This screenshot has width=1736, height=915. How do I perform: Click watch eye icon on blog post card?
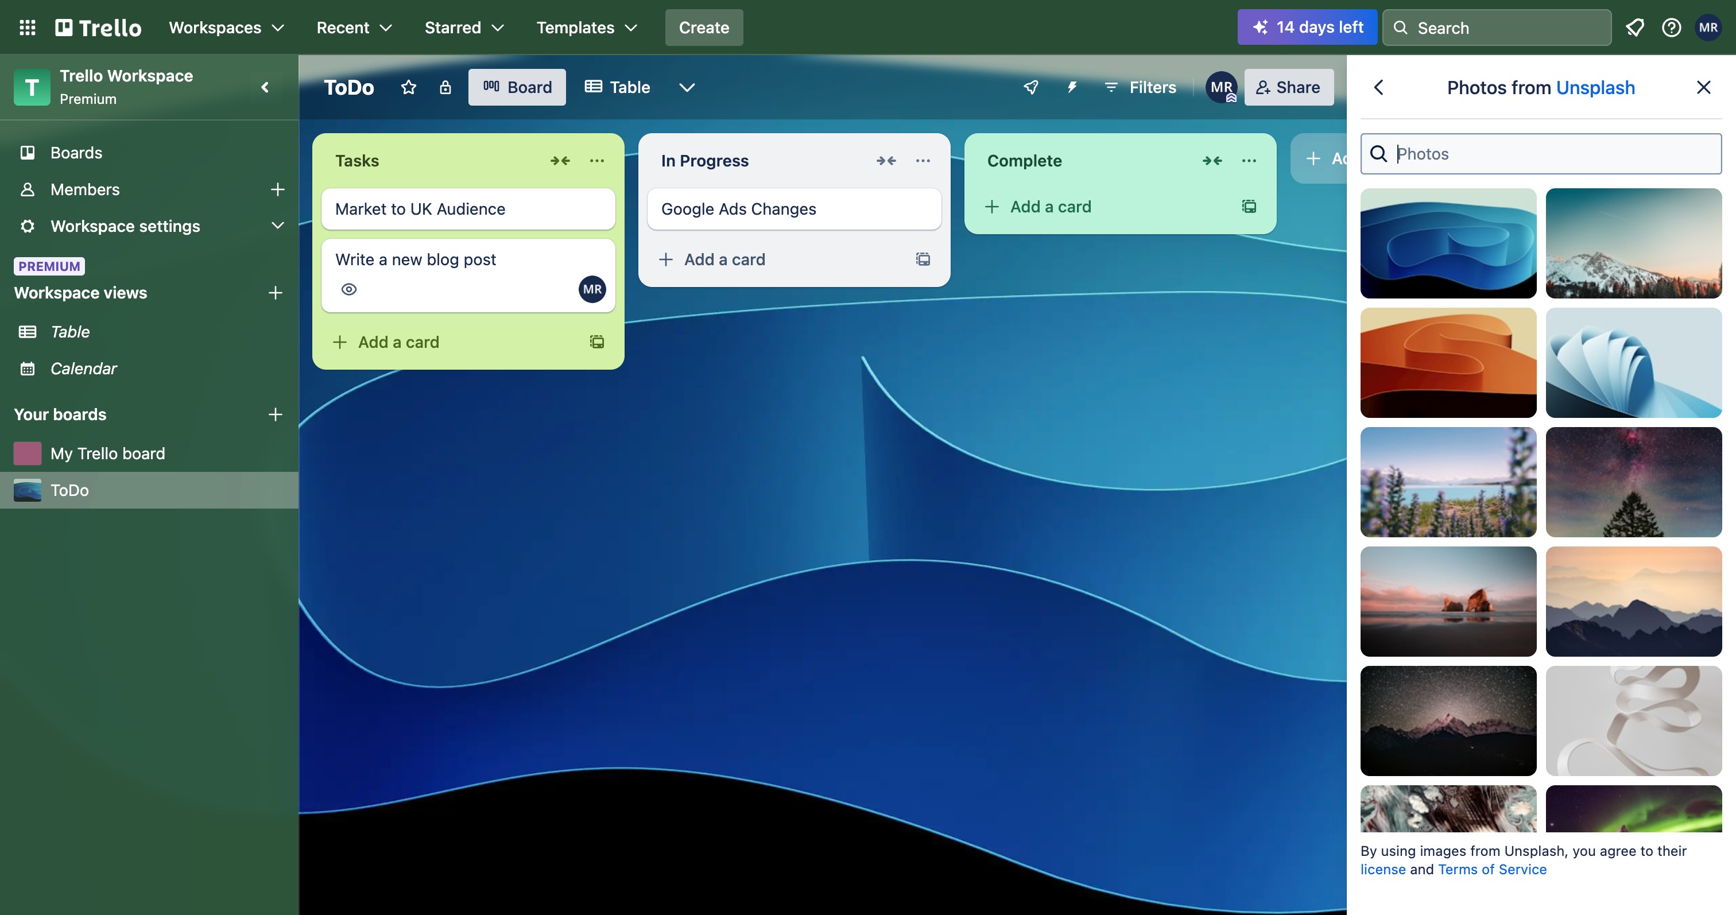click(x=348, y=289)
